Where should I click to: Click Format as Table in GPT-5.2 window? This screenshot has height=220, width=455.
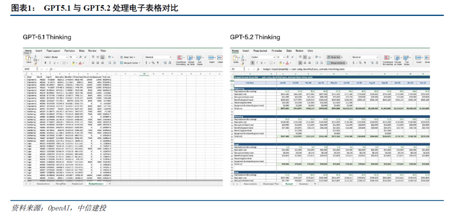pyautogui.click(x=398, y=60)
